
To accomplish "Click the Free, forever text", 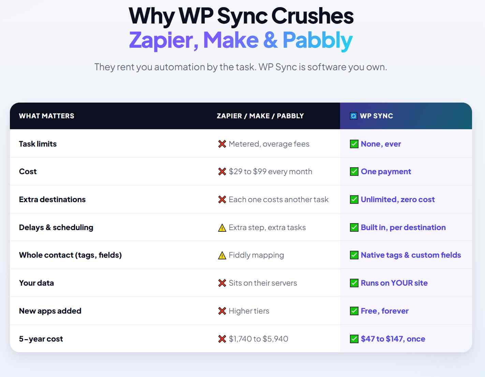I will [385, 311].
